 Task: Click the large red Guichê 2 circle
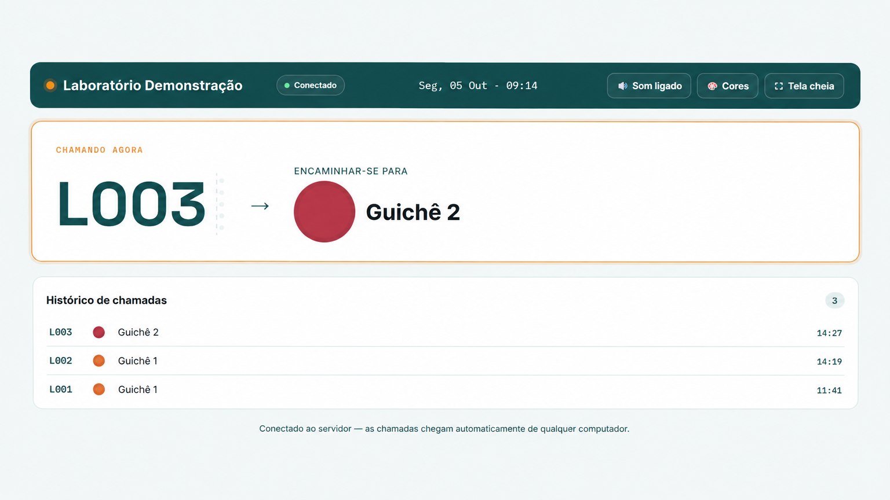pos(324,212)
